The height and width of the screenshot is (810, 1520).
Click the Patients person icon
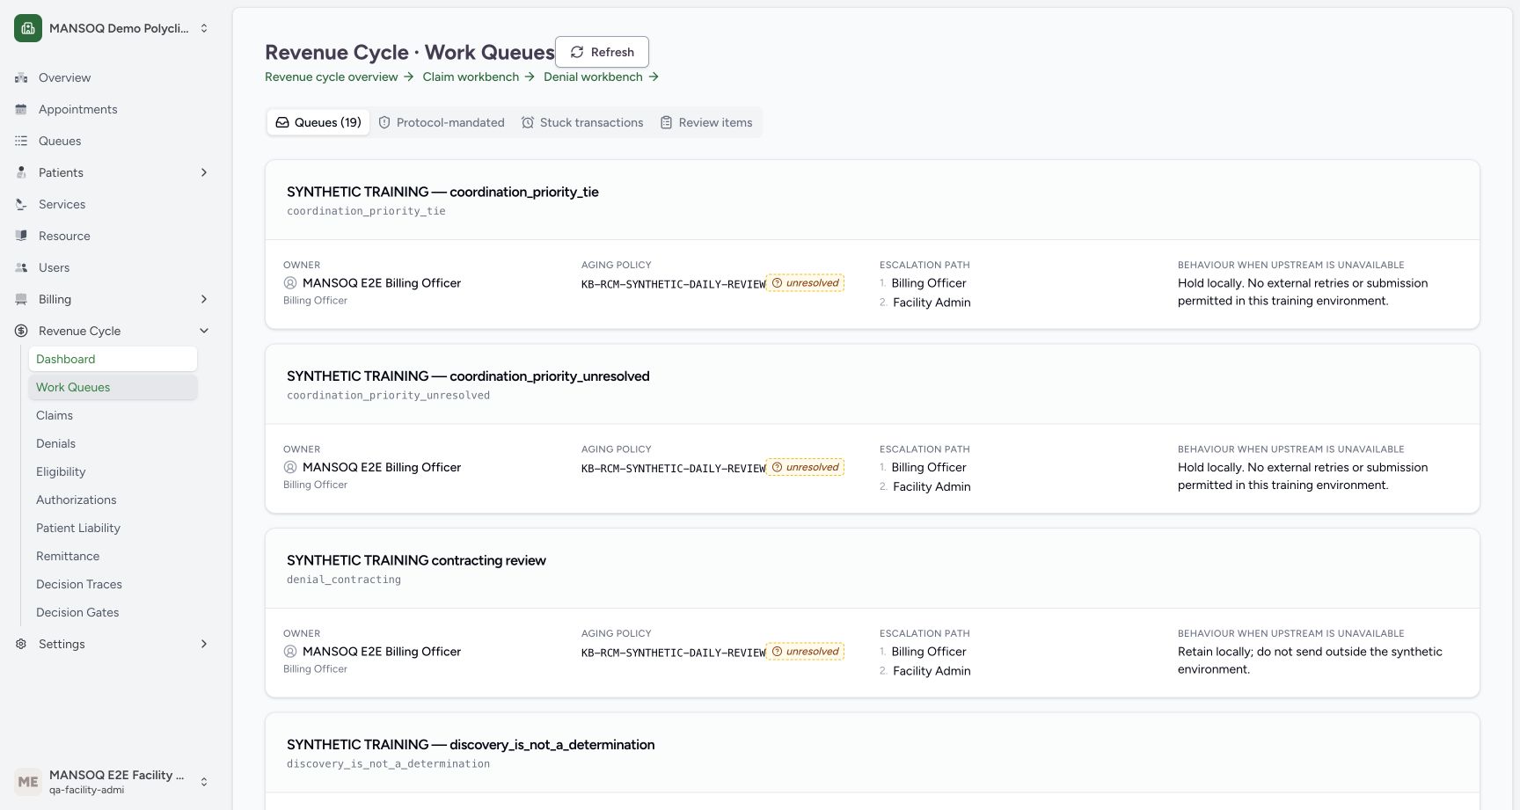[21, 172]
